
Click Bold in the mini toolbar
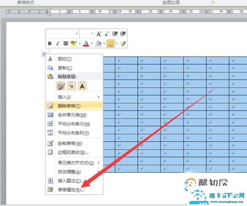pos(50,43)
